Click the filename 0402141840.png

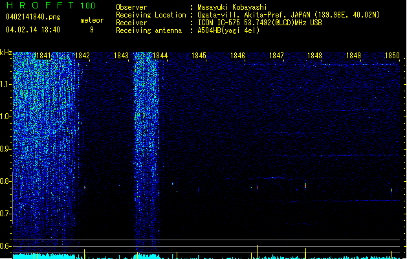(x=33, y=17)
